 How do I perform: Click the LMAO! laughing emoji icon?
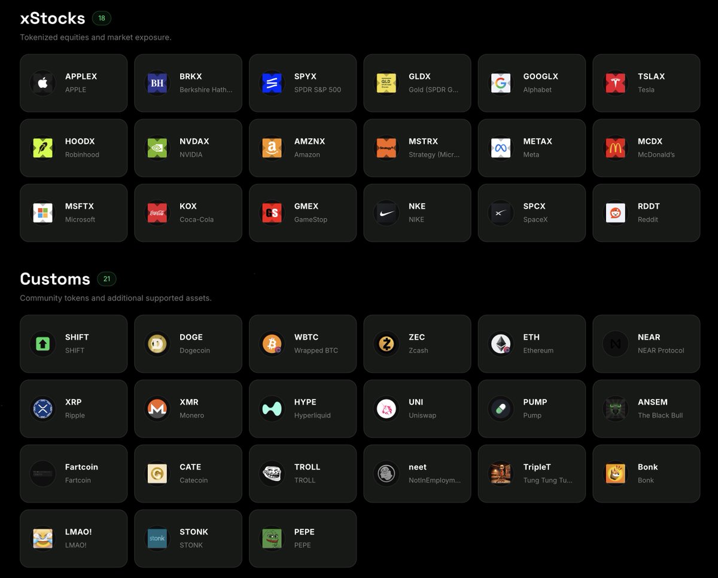point(42,539)
